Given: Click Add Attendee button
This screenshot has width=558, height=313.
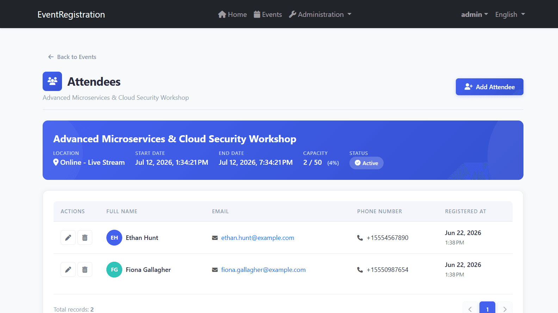Looking at the screenshot, I should point(489,87).
